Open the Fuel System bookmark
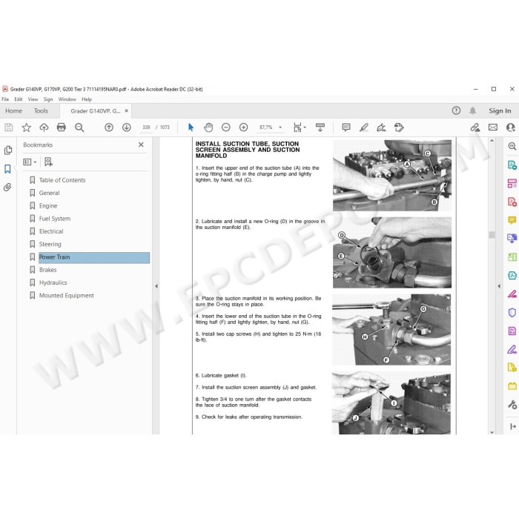 click(55, 219)
